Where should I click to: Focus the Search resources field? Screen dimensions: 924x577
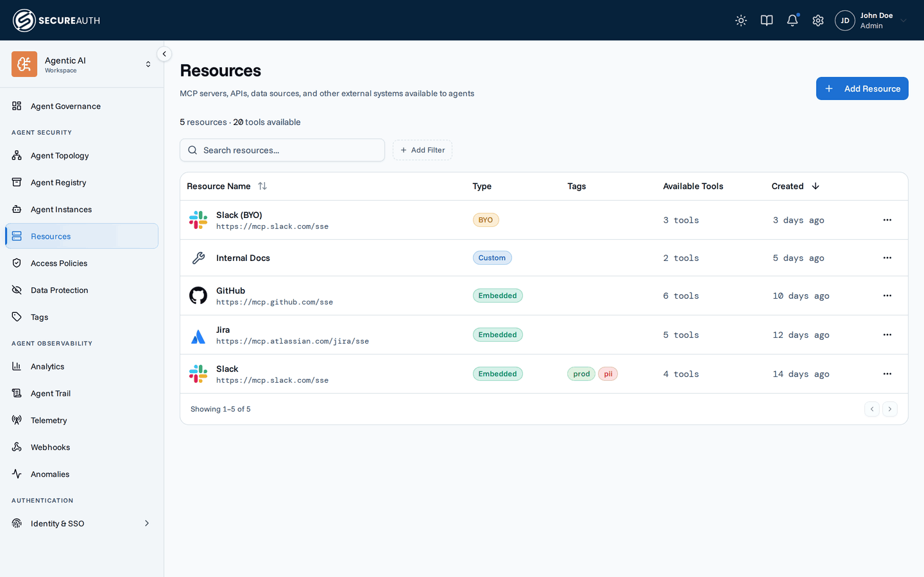[x=282, y=150]
